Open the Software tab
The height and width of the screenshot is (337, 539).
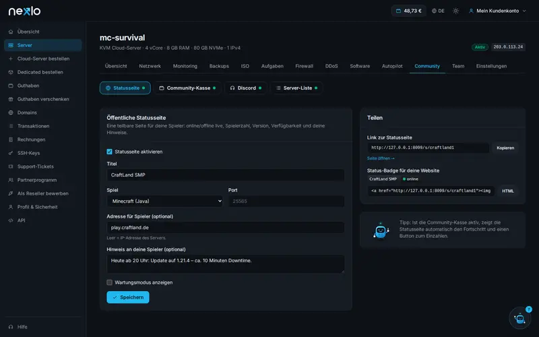pos(360,66)
